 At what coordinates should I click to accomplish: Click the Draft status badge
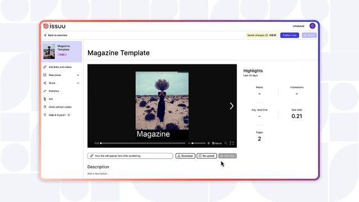coord(62,55)
